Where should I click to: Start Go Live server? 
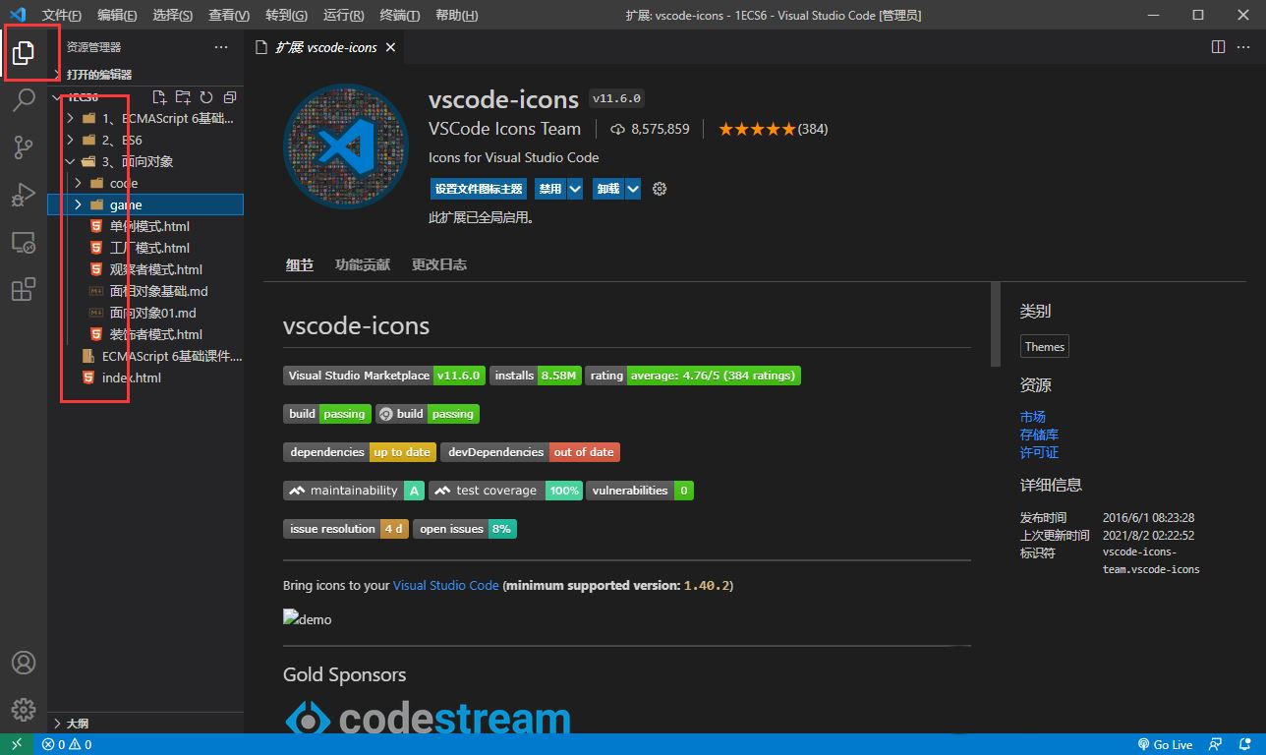click(x=1165, y=744)
